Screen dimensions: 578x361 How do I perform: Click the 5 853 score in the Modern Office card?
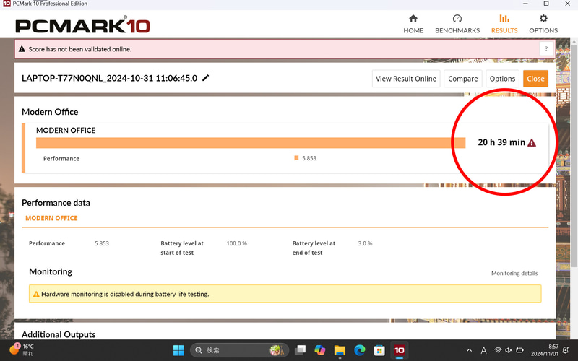(309, 158)
